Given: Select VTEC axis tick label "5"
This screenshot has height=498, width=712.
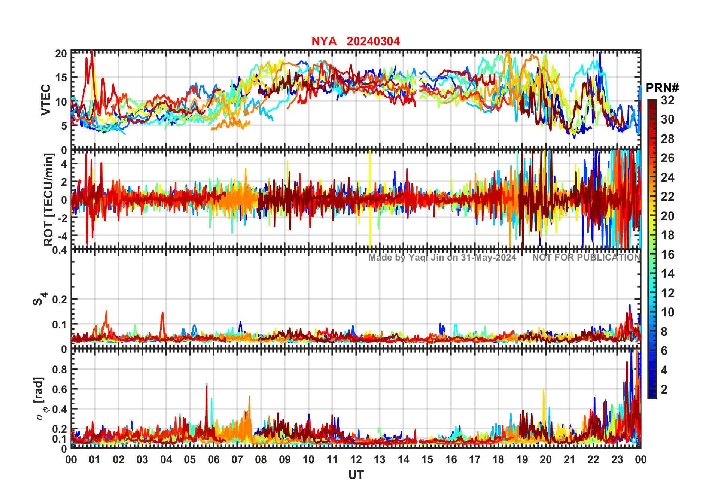Looking at the screenshot, I should (64, 126).
